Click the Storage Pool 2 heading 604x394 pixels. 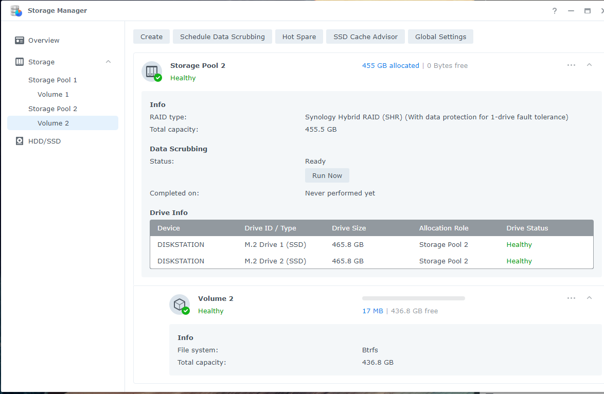198,65
